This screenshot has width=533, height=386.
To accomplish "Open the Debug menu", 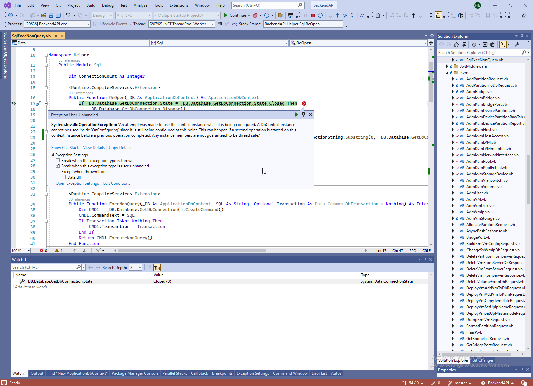I will pos(108,5).
